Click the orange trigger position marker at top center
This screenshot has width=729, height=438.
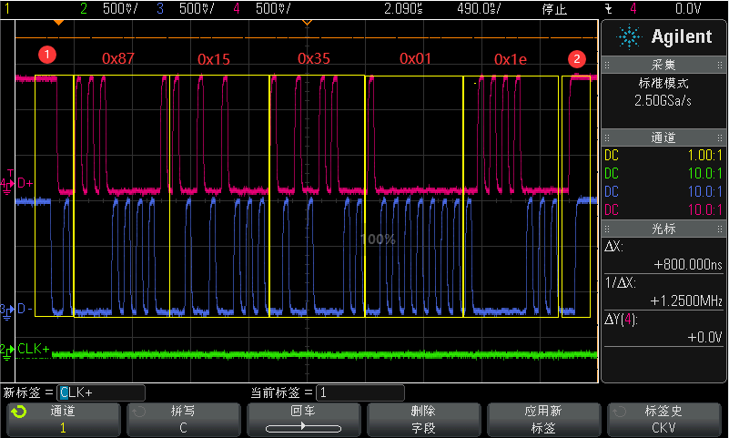click(307, 21)
